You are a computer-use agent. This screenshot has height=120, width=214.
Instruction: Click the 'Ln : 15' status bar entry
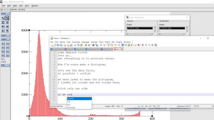click(x=141, y=106)
